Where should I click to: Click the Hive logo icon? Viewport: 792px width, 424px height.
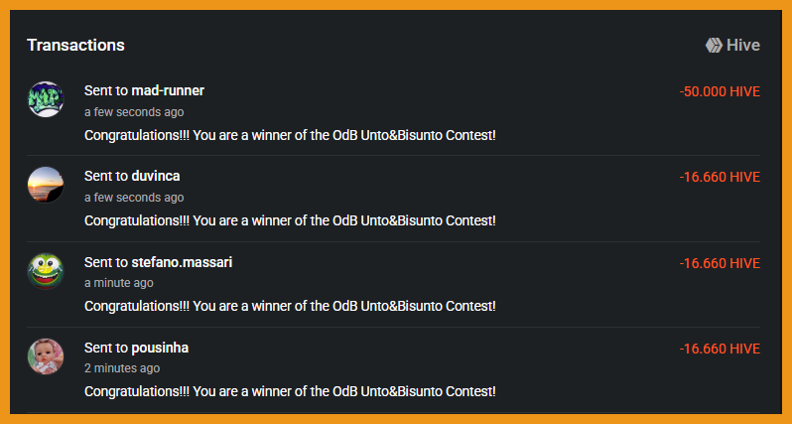coord(714,45)
